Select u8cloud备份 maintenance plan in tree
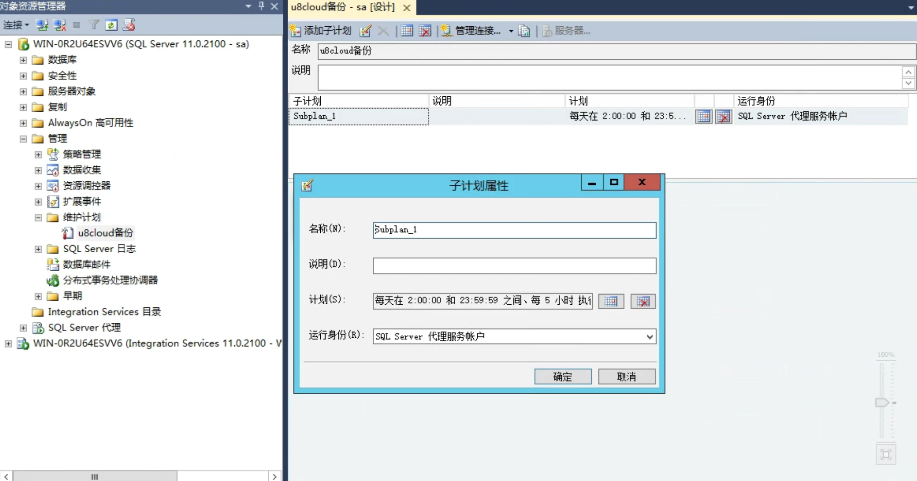The height and width of the screenshot is (481, 917). point(105,233)
